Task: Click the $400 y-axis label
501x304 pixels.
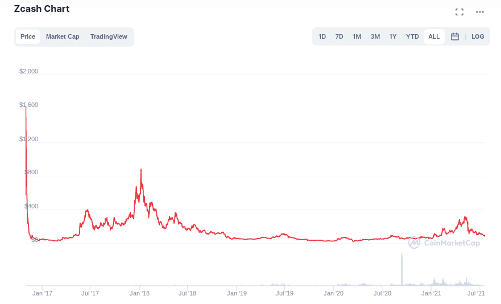Action: pyautogui.click(x=31, y=207)
